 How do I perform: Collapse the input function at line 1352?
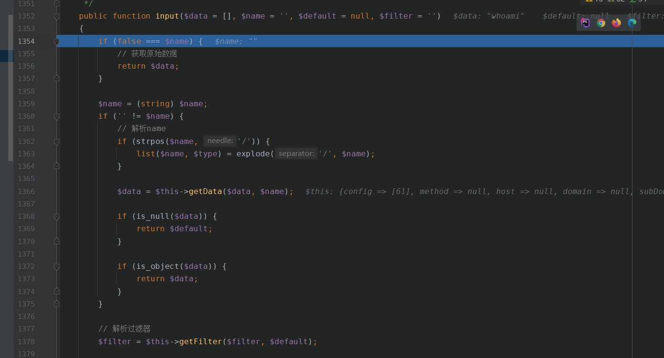[57, 16]
